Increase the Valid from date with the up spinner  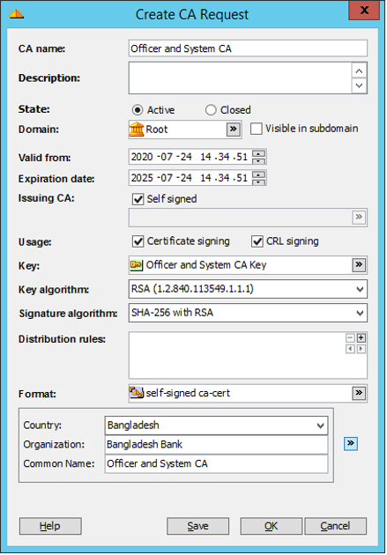pyautogui.click(x=259, y=153)
